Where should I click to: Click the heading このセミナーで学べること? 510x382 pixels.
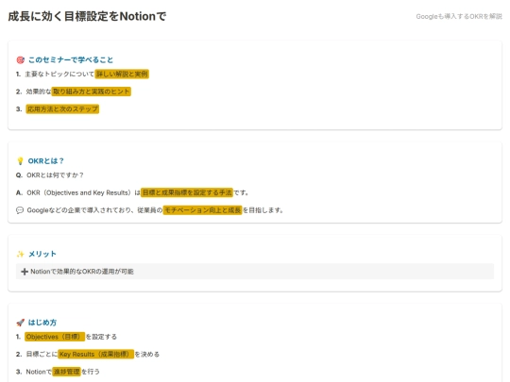coord(71,59)
